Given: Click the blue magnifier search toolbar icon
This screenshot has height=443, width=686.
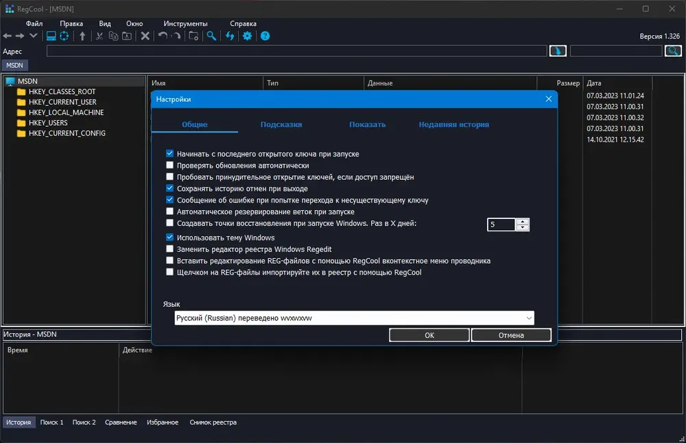Looking at the screenshot, I should click(x=211, y=36).
